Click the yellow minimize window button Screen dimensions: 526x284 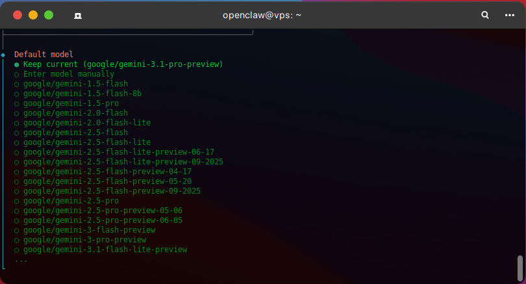tap(33, 15)
